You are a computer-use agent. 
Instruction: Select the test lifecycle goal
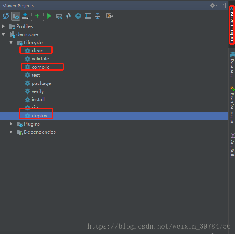(x=36, y=75)
